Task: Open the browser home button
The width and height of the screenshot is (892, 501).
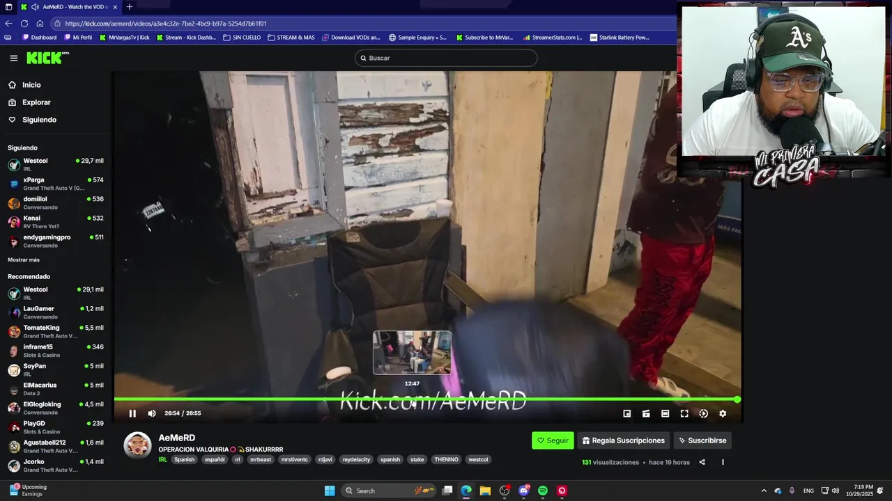Action: [x=40, y=24]
